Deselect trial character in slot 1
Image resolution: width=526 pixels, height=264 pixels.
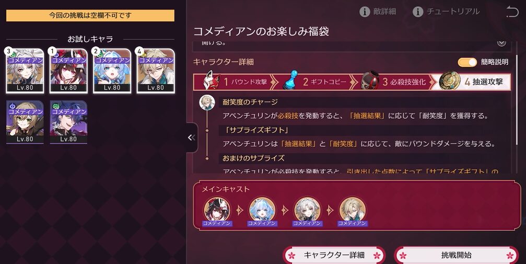click(x=68, y=71)
